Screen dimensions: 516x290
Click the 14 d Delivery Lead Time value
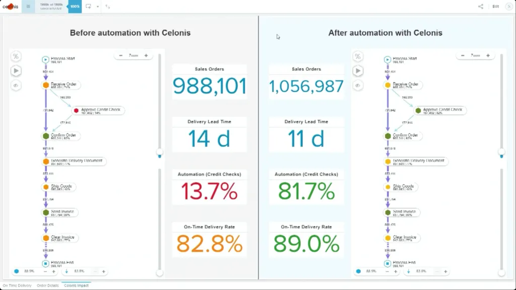(x=209, y=138)
